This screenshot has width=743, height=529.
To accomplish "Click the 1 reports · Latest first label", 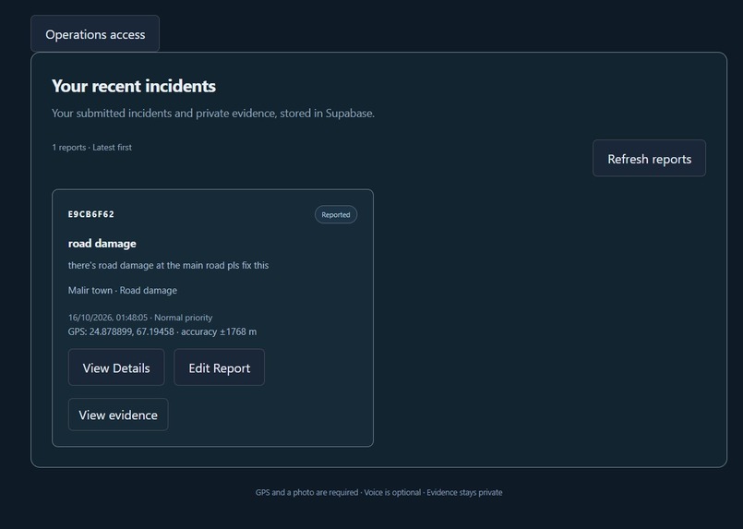I will tap(92, 148).
